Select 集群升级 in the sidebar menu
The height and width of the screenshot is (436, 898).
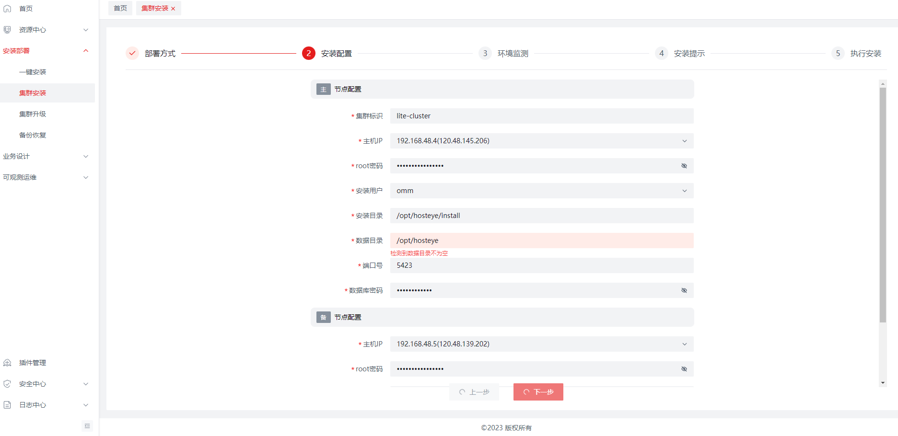pyautogui.click(x=33, y=114)
